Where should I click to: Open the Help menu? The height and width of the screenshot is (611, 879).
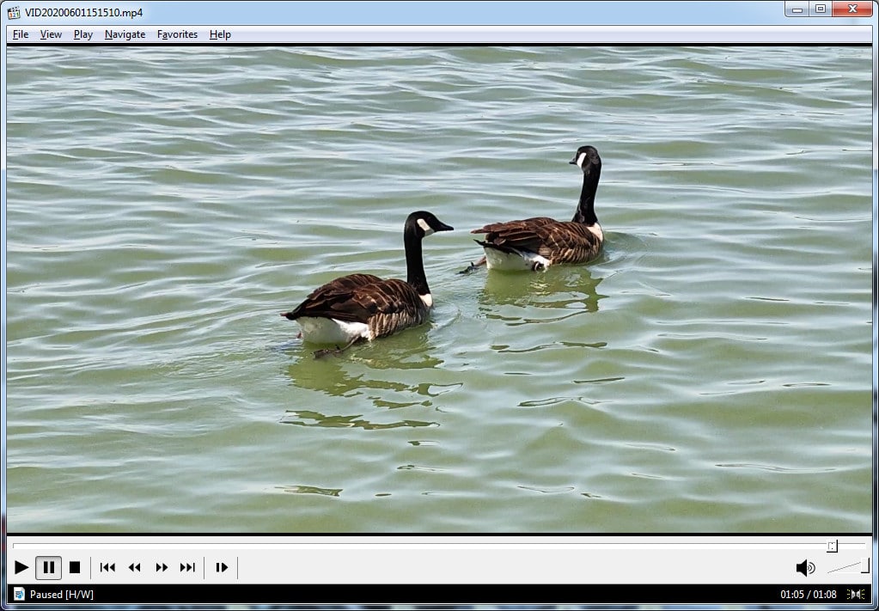coord(220,34)
